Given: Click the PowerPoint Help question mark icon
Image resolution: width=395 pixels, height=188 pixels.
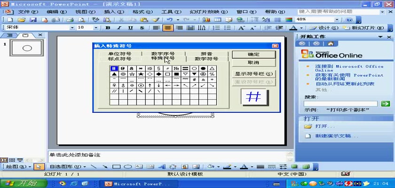Looking at the screenshot, I should click(349, 20).
